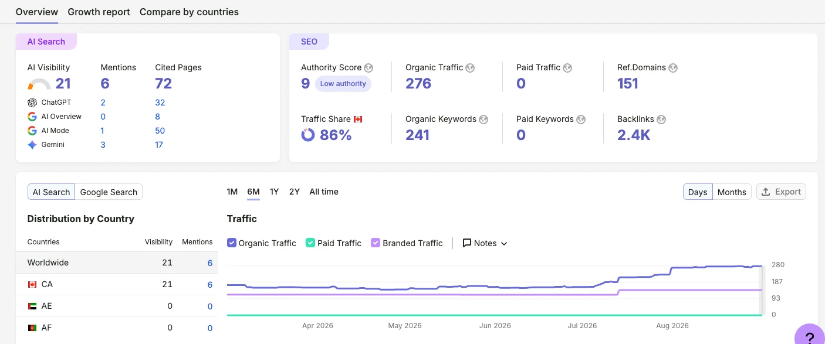The width and height of the screenshot is (825, 344).
Task: Click the globe icon next to Organic Keywords
Action: [x=483, y=120]
